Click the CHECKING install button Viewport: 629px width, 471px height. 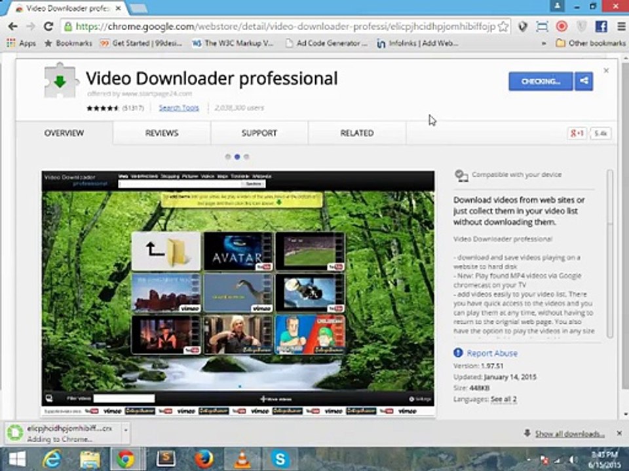tap(541, 81)
